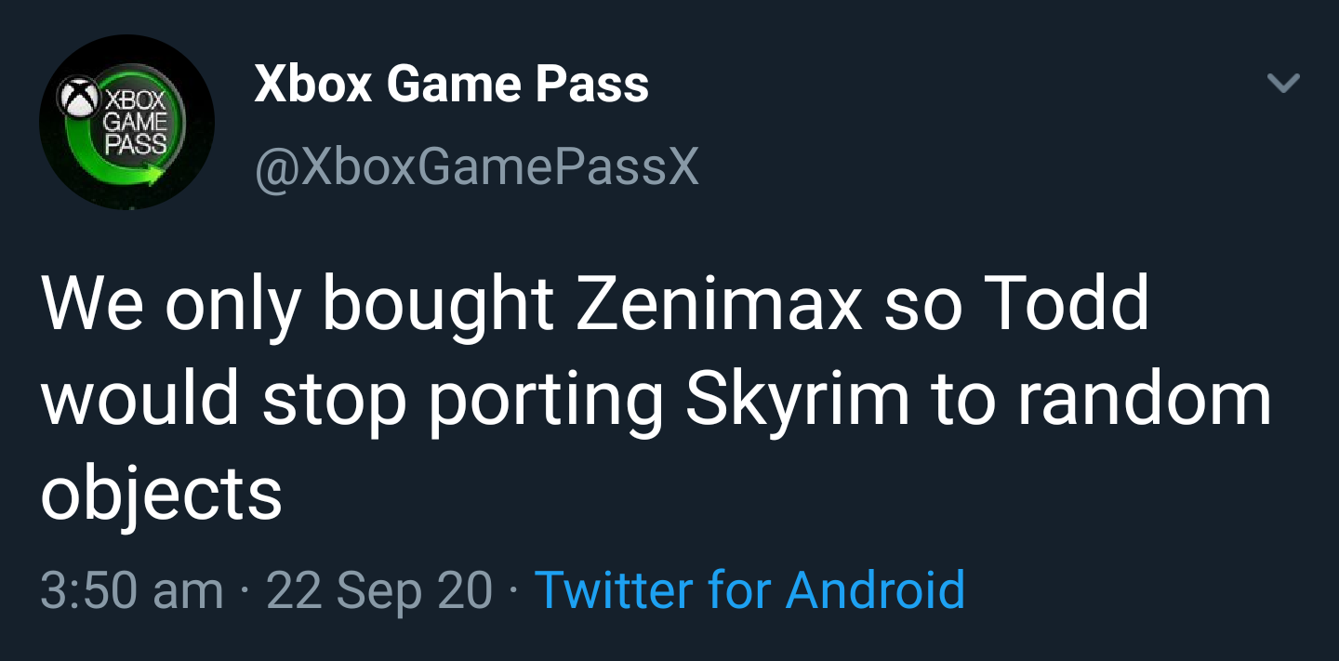Click the name Todd in the tweet
Viewport: 1339px width, 661px height.
point(1063,305)
